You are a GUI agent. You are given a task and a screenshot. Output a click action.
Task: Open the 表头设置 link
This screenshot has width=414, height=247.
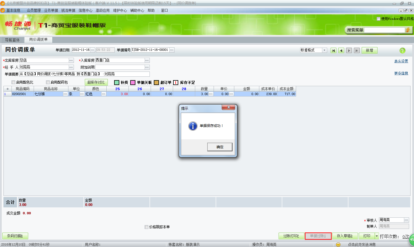coord(401,61)
